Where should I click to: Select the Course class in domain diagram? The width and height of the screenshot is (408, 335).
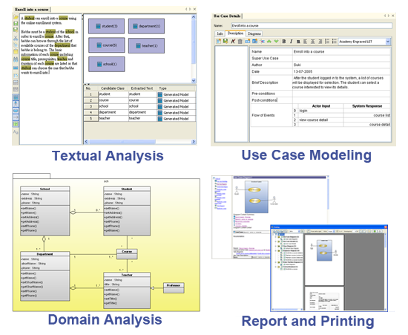coord(127,254)
